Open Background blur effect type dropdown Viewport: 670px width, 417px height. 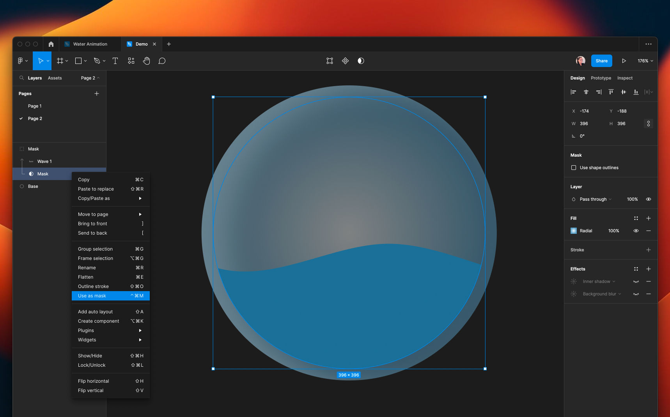pos(602,294)
